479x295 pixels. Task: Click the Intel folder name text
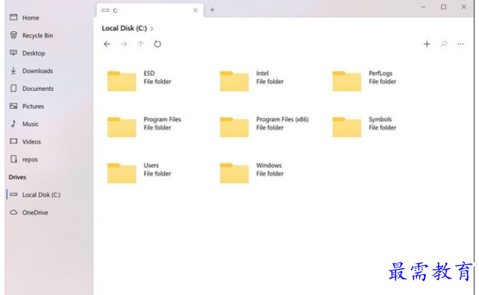262,73
